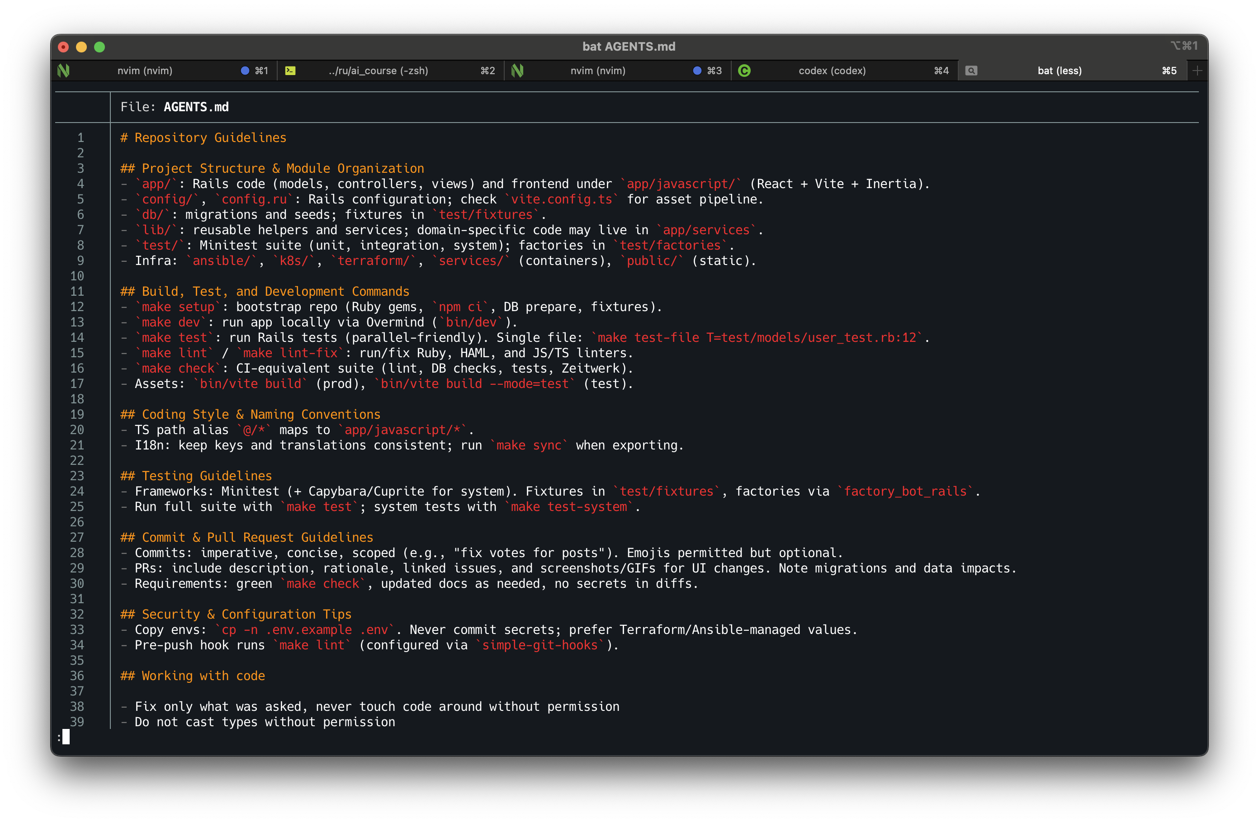Add a new terminal tab
Image resolution: width=1259 pixels, height=823 pixels.
tap(1197, 71)
